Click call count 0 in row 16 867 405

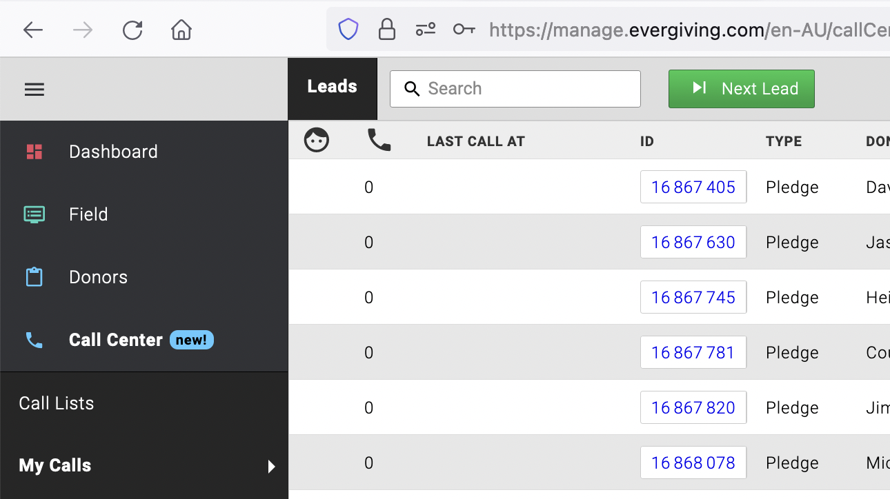(369, 187)
